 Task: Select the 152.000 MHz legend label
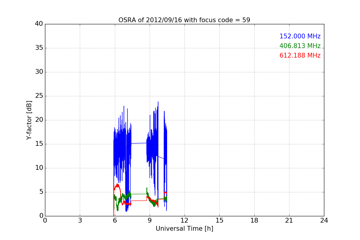(300, 36)
